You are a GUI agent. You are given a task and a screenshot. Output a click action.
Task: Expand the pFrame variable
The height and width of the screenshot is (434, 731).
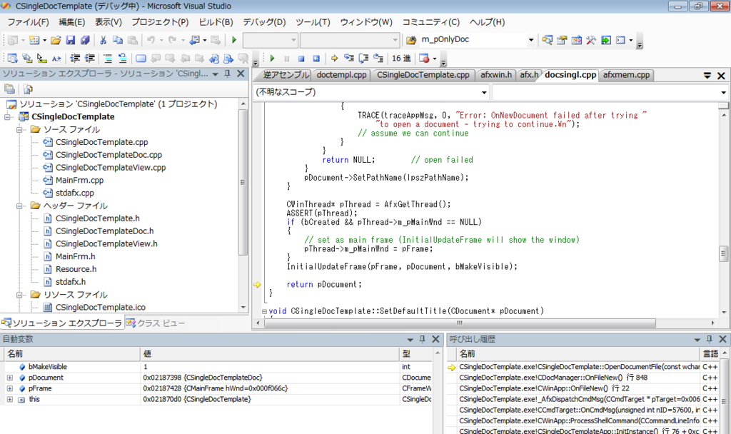pos(10,388)
